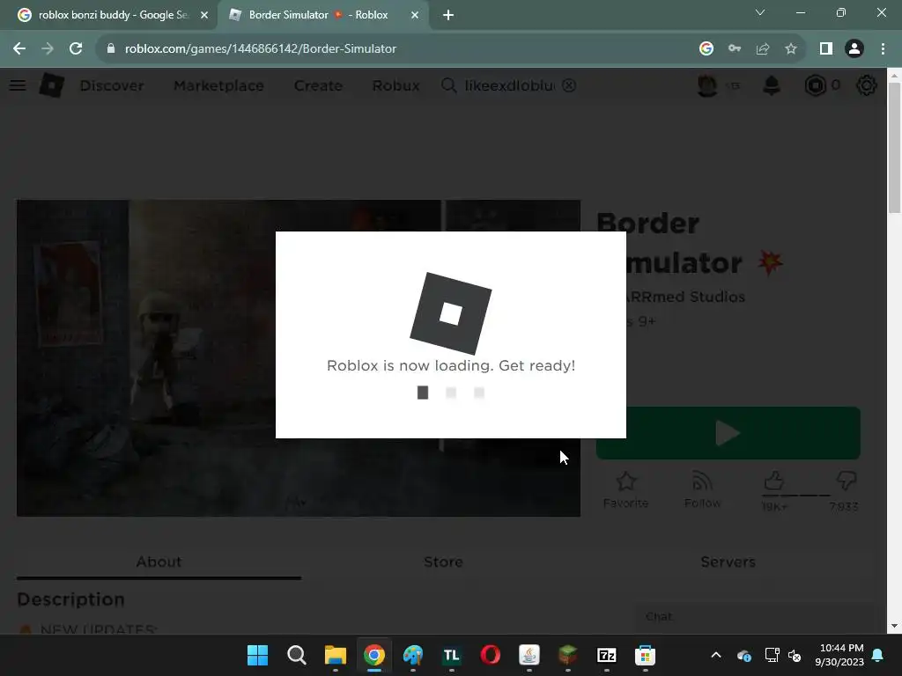The image size is (902, 676).
Task: Open the Robux menu
Action: click(x=396, y=85)
